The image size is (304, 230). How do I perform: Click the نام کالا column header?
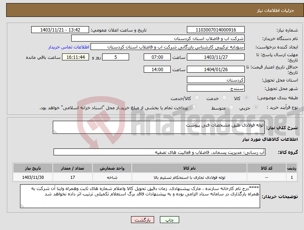tap(189, 168)
